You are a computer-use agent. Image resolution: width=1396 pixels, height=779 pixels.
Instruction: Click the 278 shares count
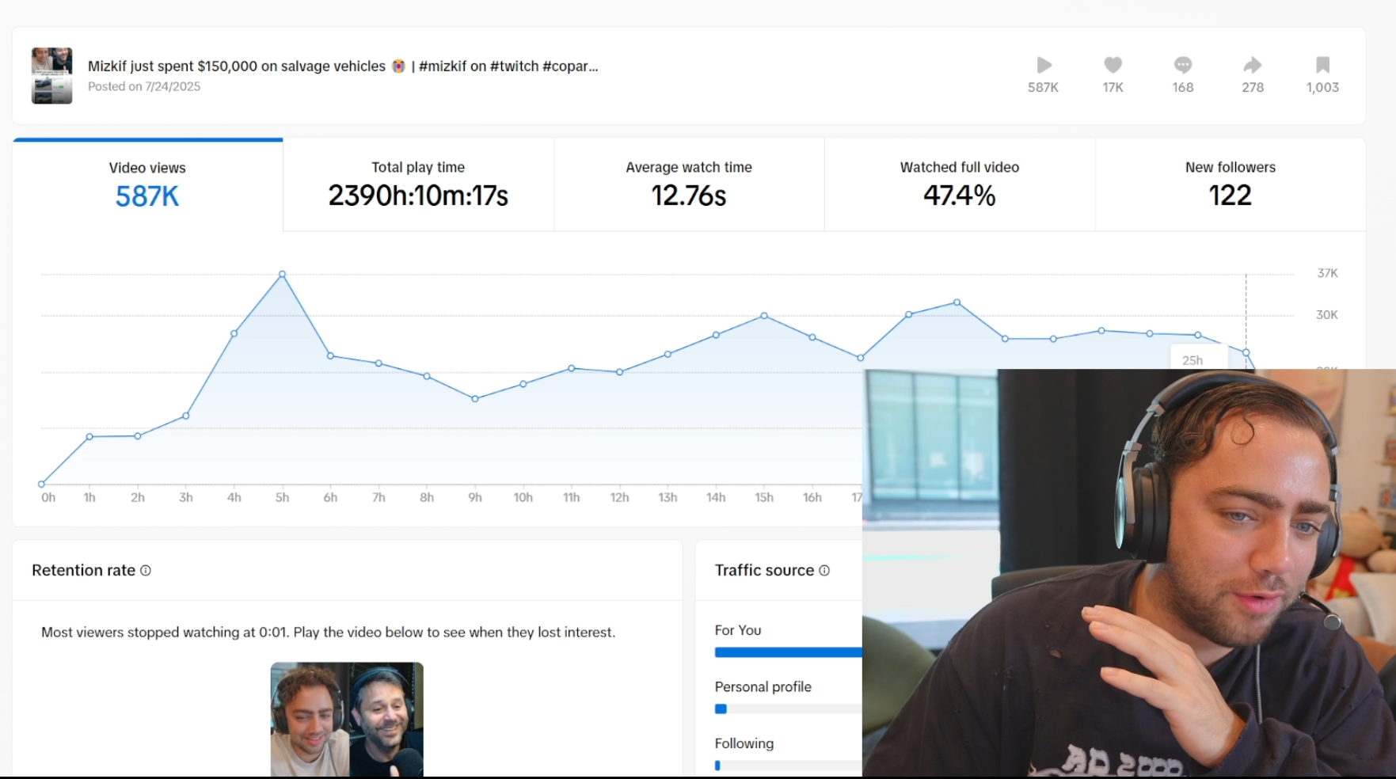click(x=1253, y=88)
